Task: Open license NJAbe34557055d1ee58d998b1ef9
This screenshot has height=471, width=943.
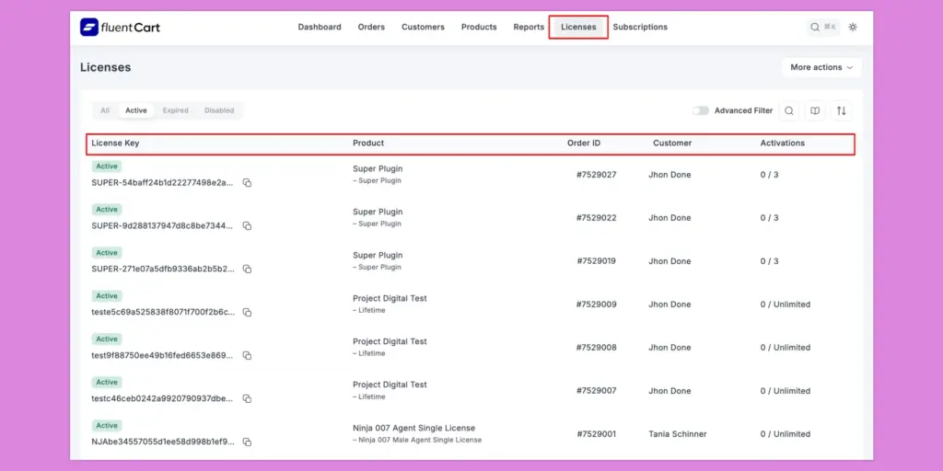Action: click(x=162, y=442)
